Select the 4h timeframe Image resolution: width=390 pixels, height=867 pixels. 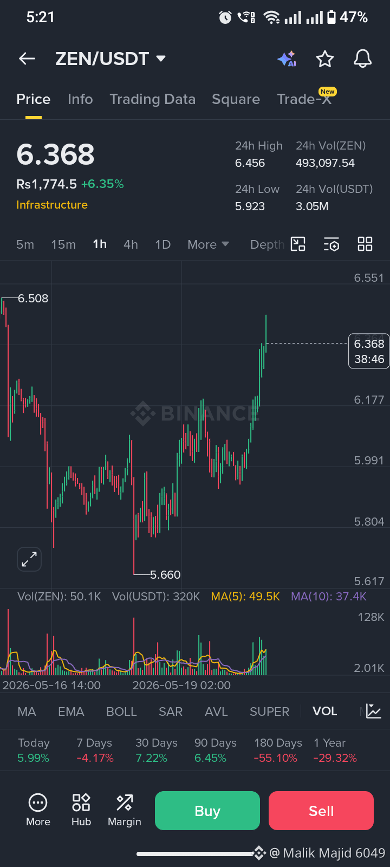point(131,244)
